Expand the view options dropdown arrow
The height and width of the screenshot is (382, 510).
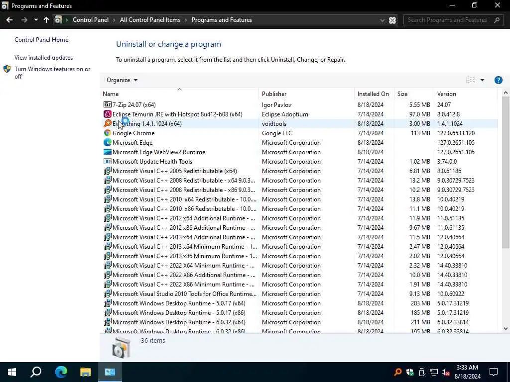[x=482, y=80]
